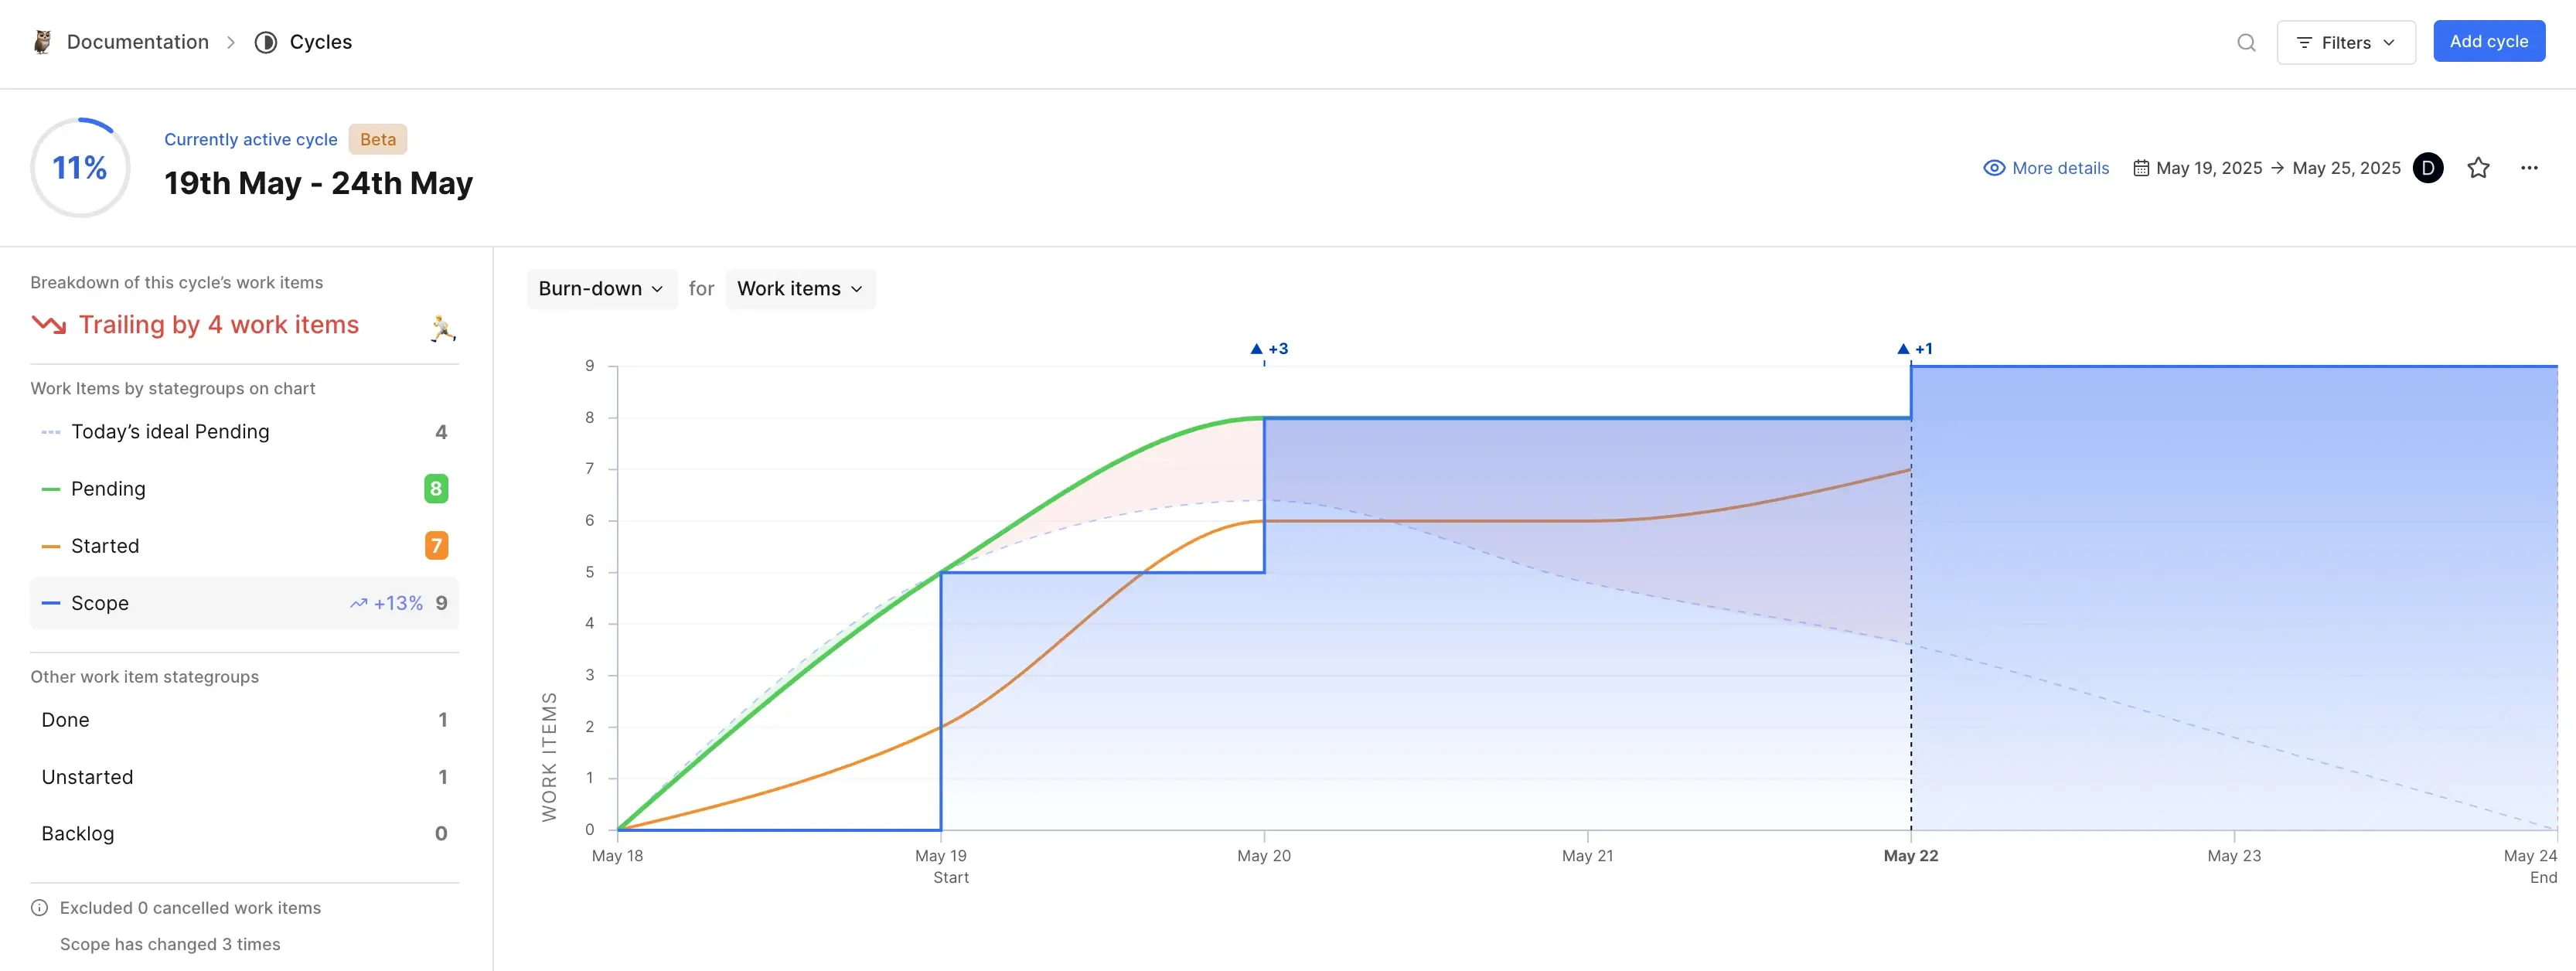
Task: Click the Cycles breadcrumb icon
Action: [265, 42]
